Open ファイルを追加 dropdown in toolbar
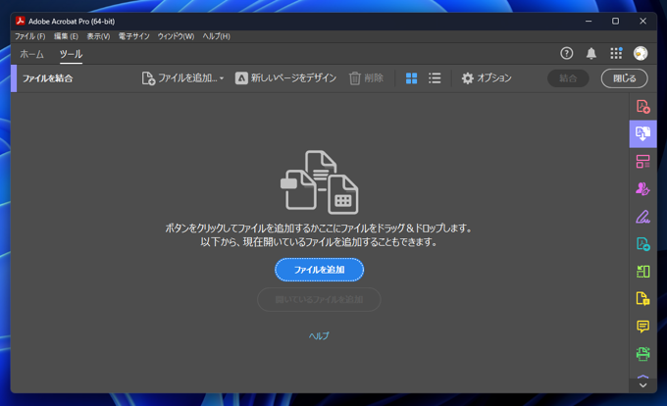Image resolution: width=667 pixels, height=406 pixels. coord(182,78)
